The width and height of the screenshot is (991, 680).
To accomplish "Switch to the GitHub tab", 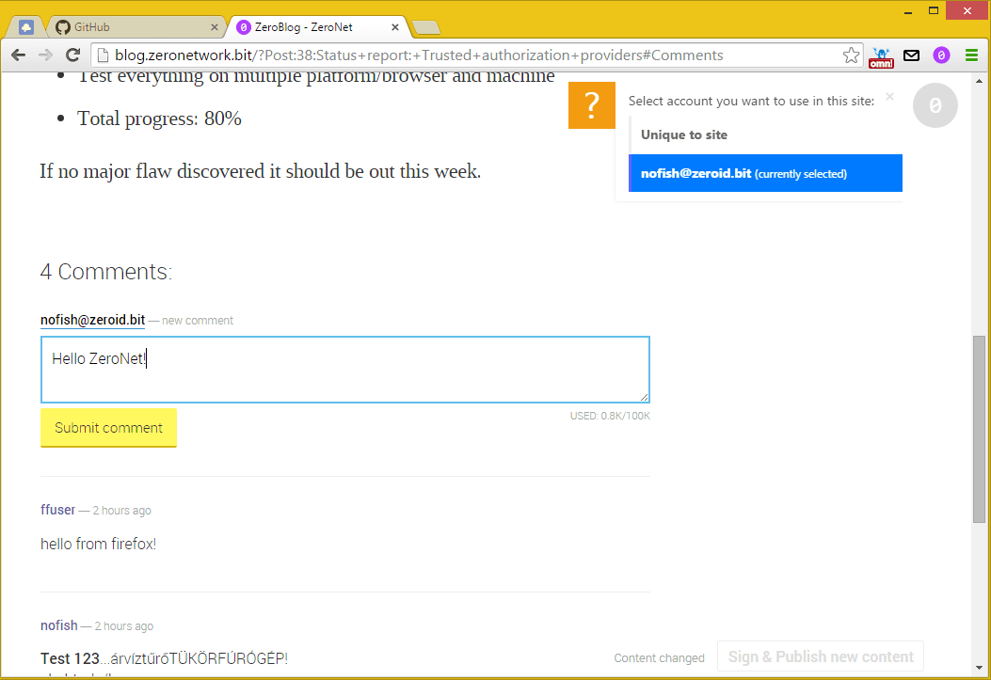I will pyautogui.click(x=136, y=27).
